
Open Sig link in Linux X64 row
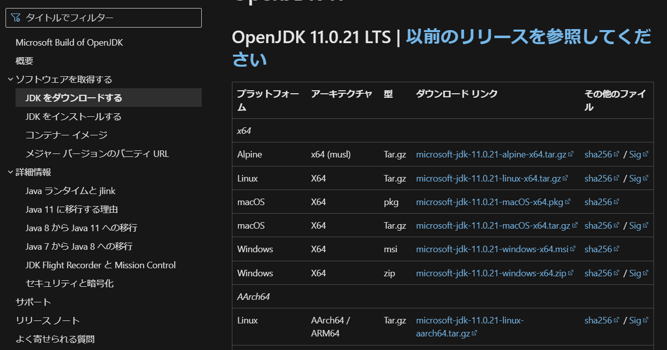[635, 178]
